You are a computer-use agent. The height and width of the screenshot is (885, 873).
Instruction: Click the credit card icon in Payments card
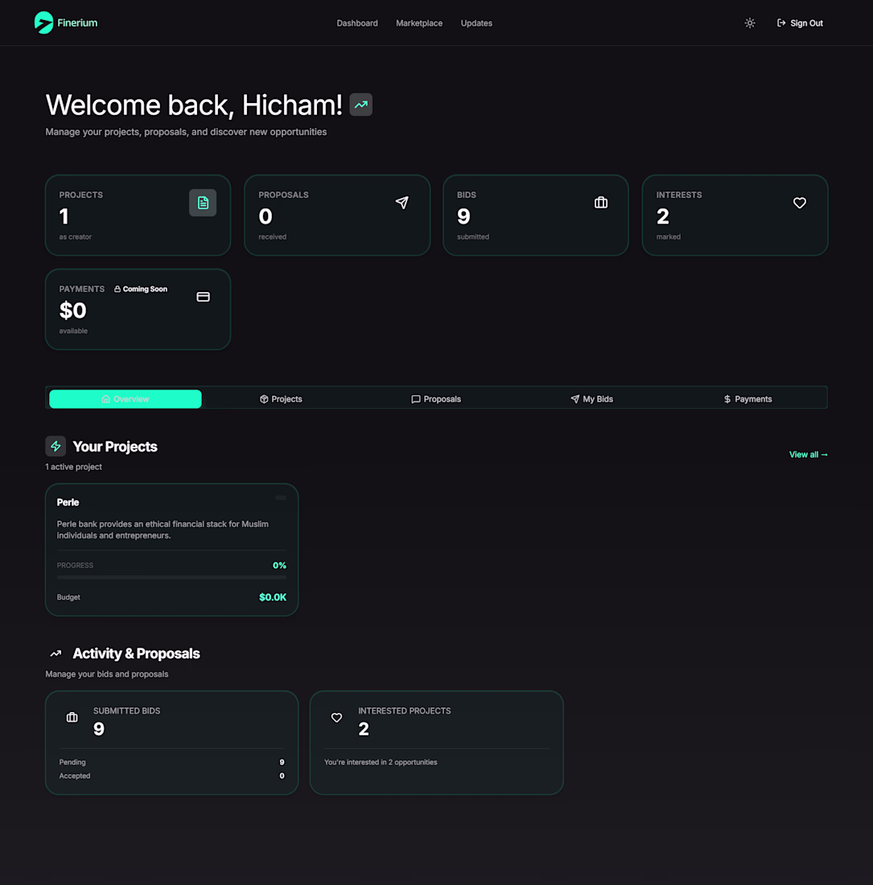point(203,297)
